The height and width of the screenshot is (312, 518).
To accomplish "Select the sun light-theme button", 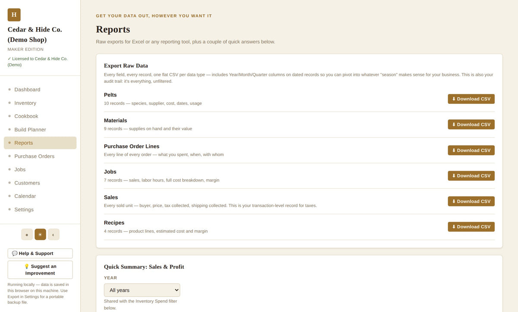I will point(40,234).
